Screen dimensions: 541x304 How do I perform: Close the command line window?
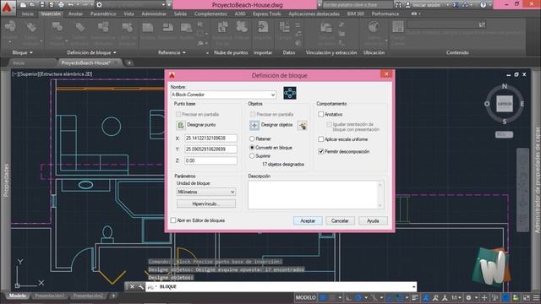pos(132,286)
